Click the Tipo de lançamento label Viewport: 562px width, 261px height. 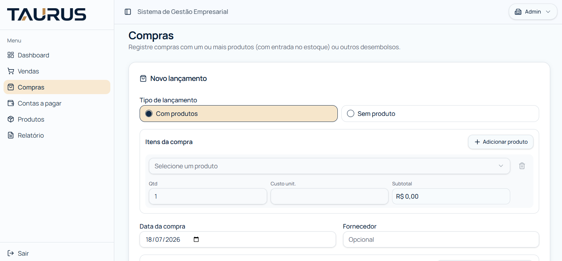(168, 100)
